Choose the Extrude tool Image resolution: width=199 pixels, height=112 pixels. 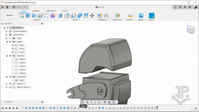point(28,16)
